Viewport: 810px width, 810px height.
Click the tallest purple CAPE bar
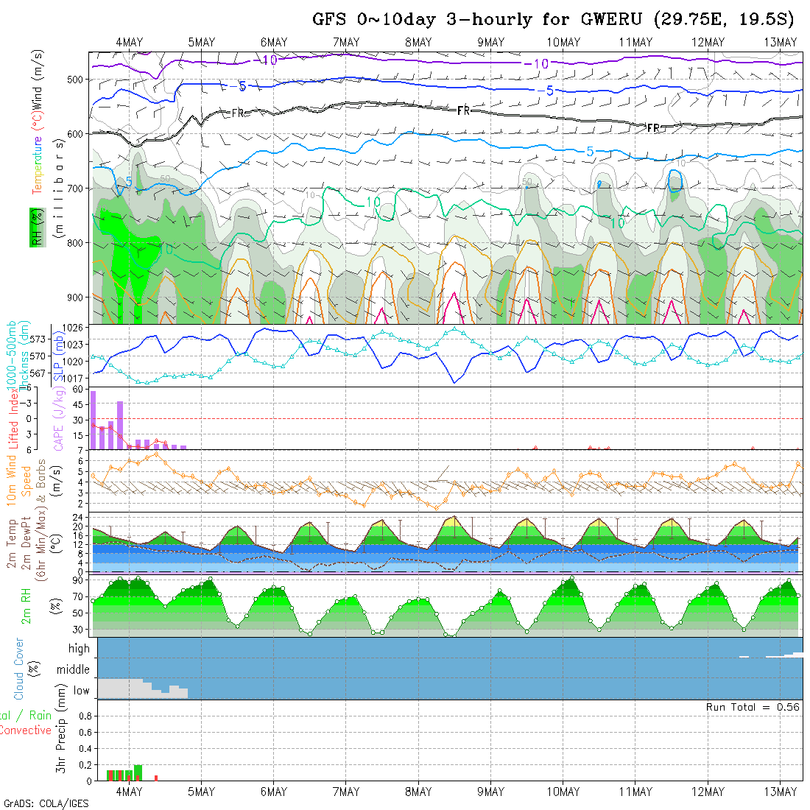pyautogui.click(x=94, y=420)
